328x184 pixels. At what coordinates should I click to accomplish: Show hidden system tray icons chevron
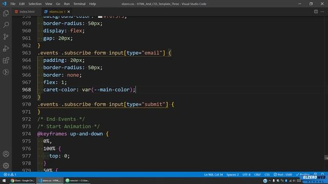270,180
